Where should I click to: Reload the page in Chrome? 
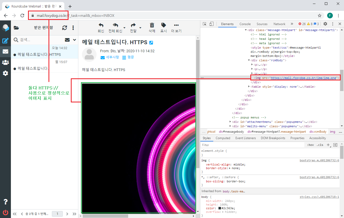[22, 16]
